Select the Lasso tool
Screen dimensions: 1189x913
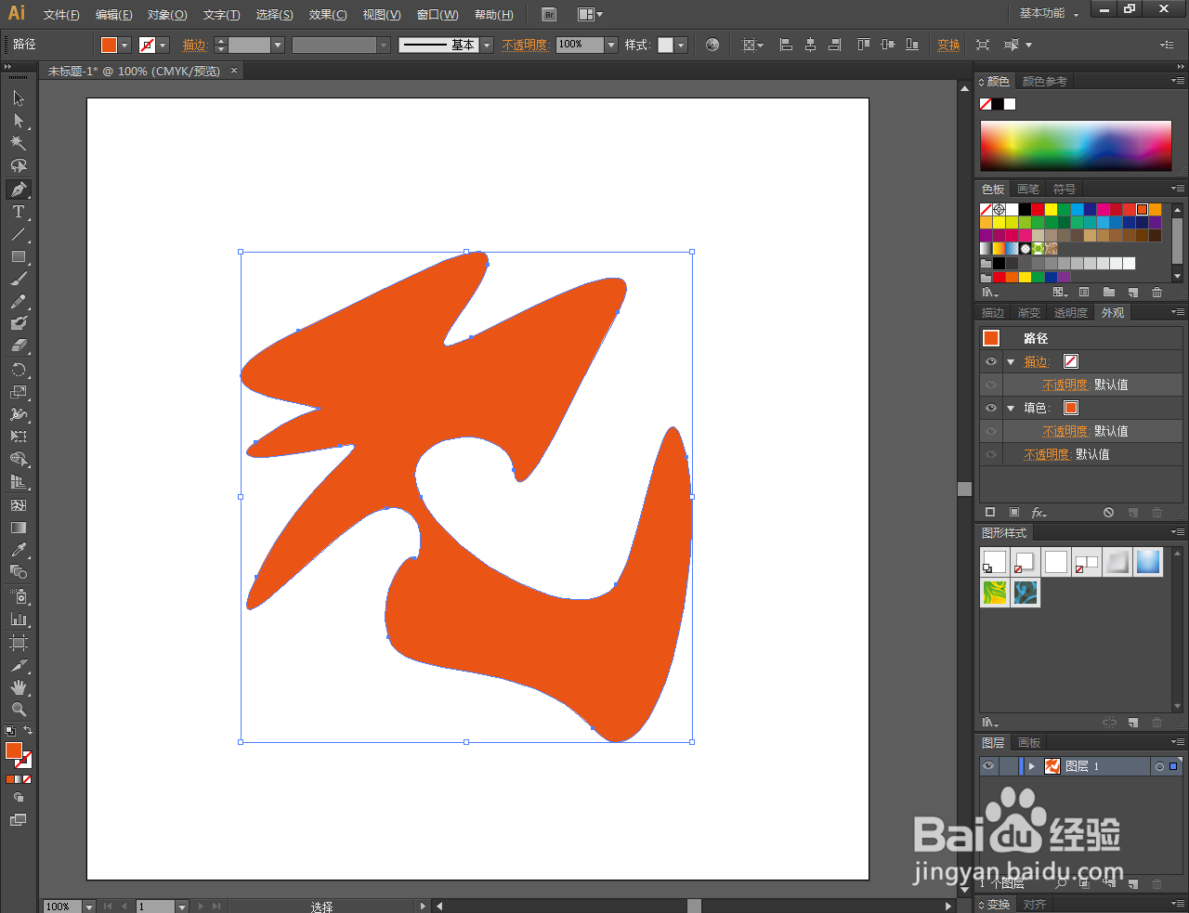(x=18, y=165)
